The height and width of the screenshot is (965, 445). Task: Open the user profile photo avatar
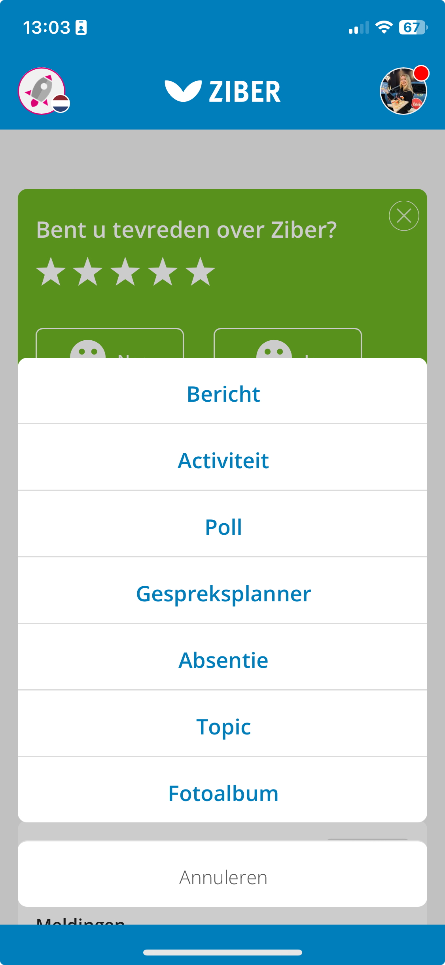[403, 91]
